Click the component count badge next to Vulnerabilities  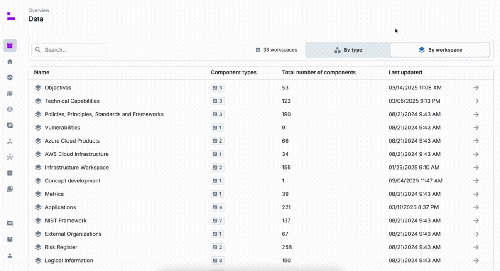(x=217, y=128)
